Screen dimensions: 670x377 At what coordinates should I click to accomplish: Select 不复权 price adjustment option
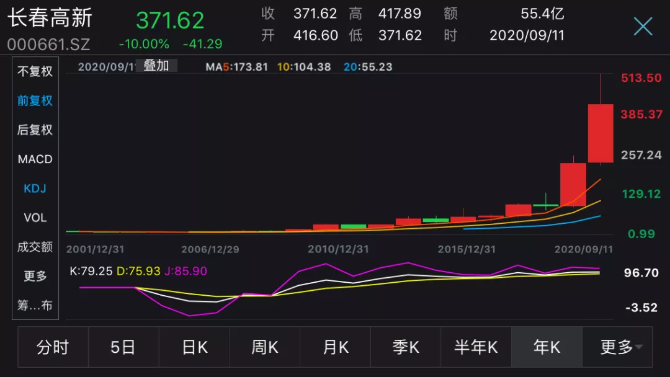[x=35, y=71]
